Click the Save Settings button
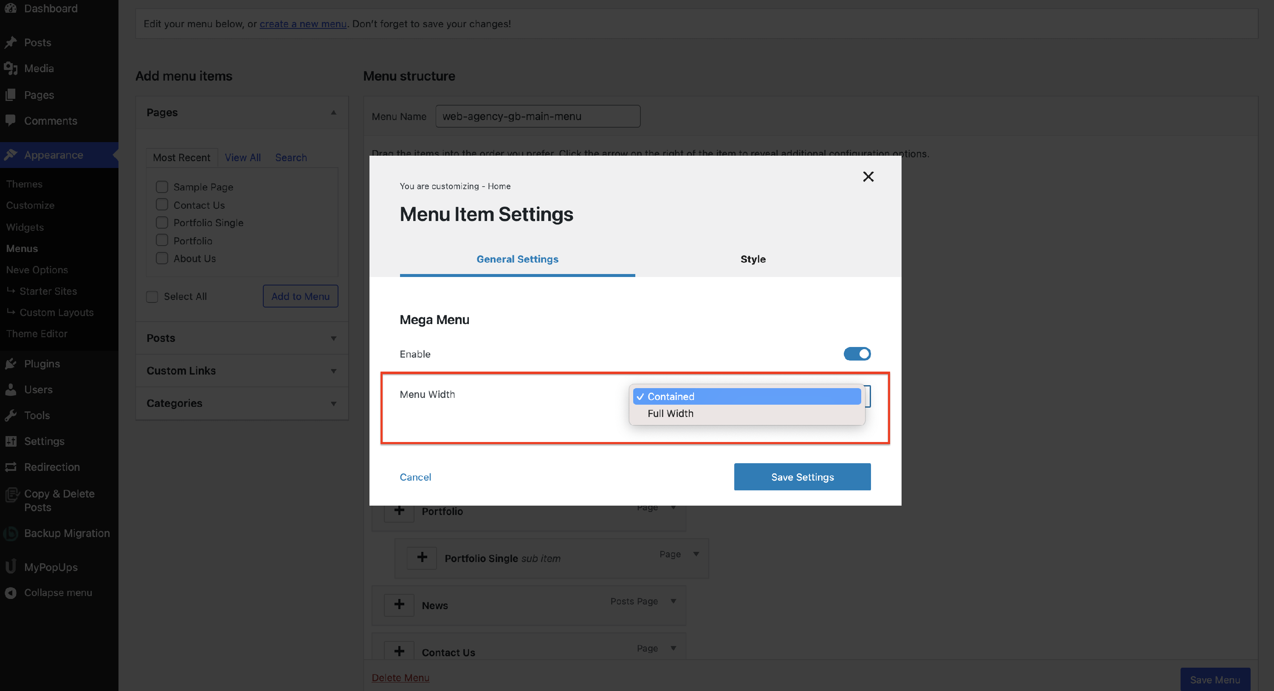 [802, 477]
